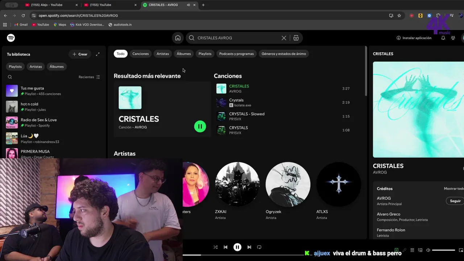464x261 pixels.
Task: Open YouTube bookmark in bookmarks bar
Action: [41, 25]
